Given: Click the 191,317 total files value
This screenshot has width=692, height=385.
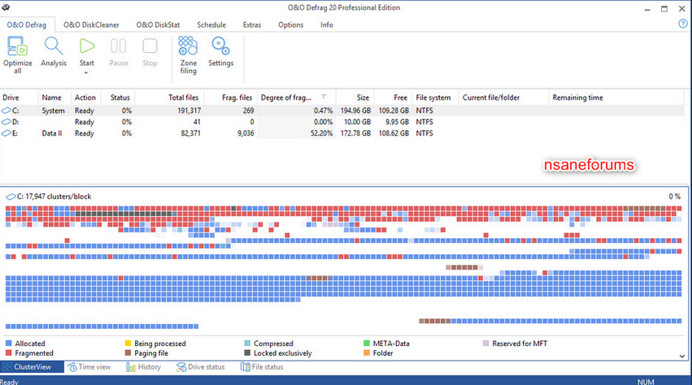Looking at the screenshot, I should point(189,110).
